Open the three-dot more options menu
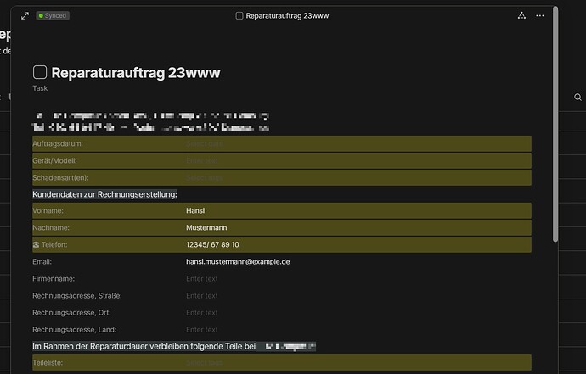 click(539, 15)
